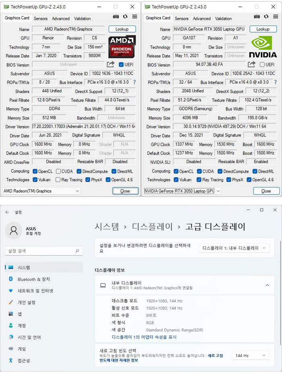The width and height of the screenshot is (282, 374).
Task: Open 새로 고침 빈도에 대한 자세한 정보 link
Action: pos(162,358)
